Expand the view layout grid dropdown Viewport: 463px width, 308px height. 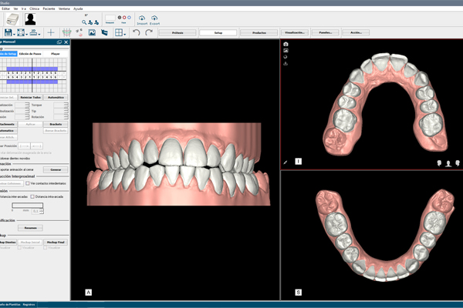pos(126,33)
